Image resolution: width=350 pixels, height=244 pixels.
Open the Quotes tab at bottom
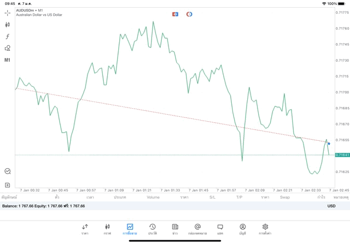85,228
